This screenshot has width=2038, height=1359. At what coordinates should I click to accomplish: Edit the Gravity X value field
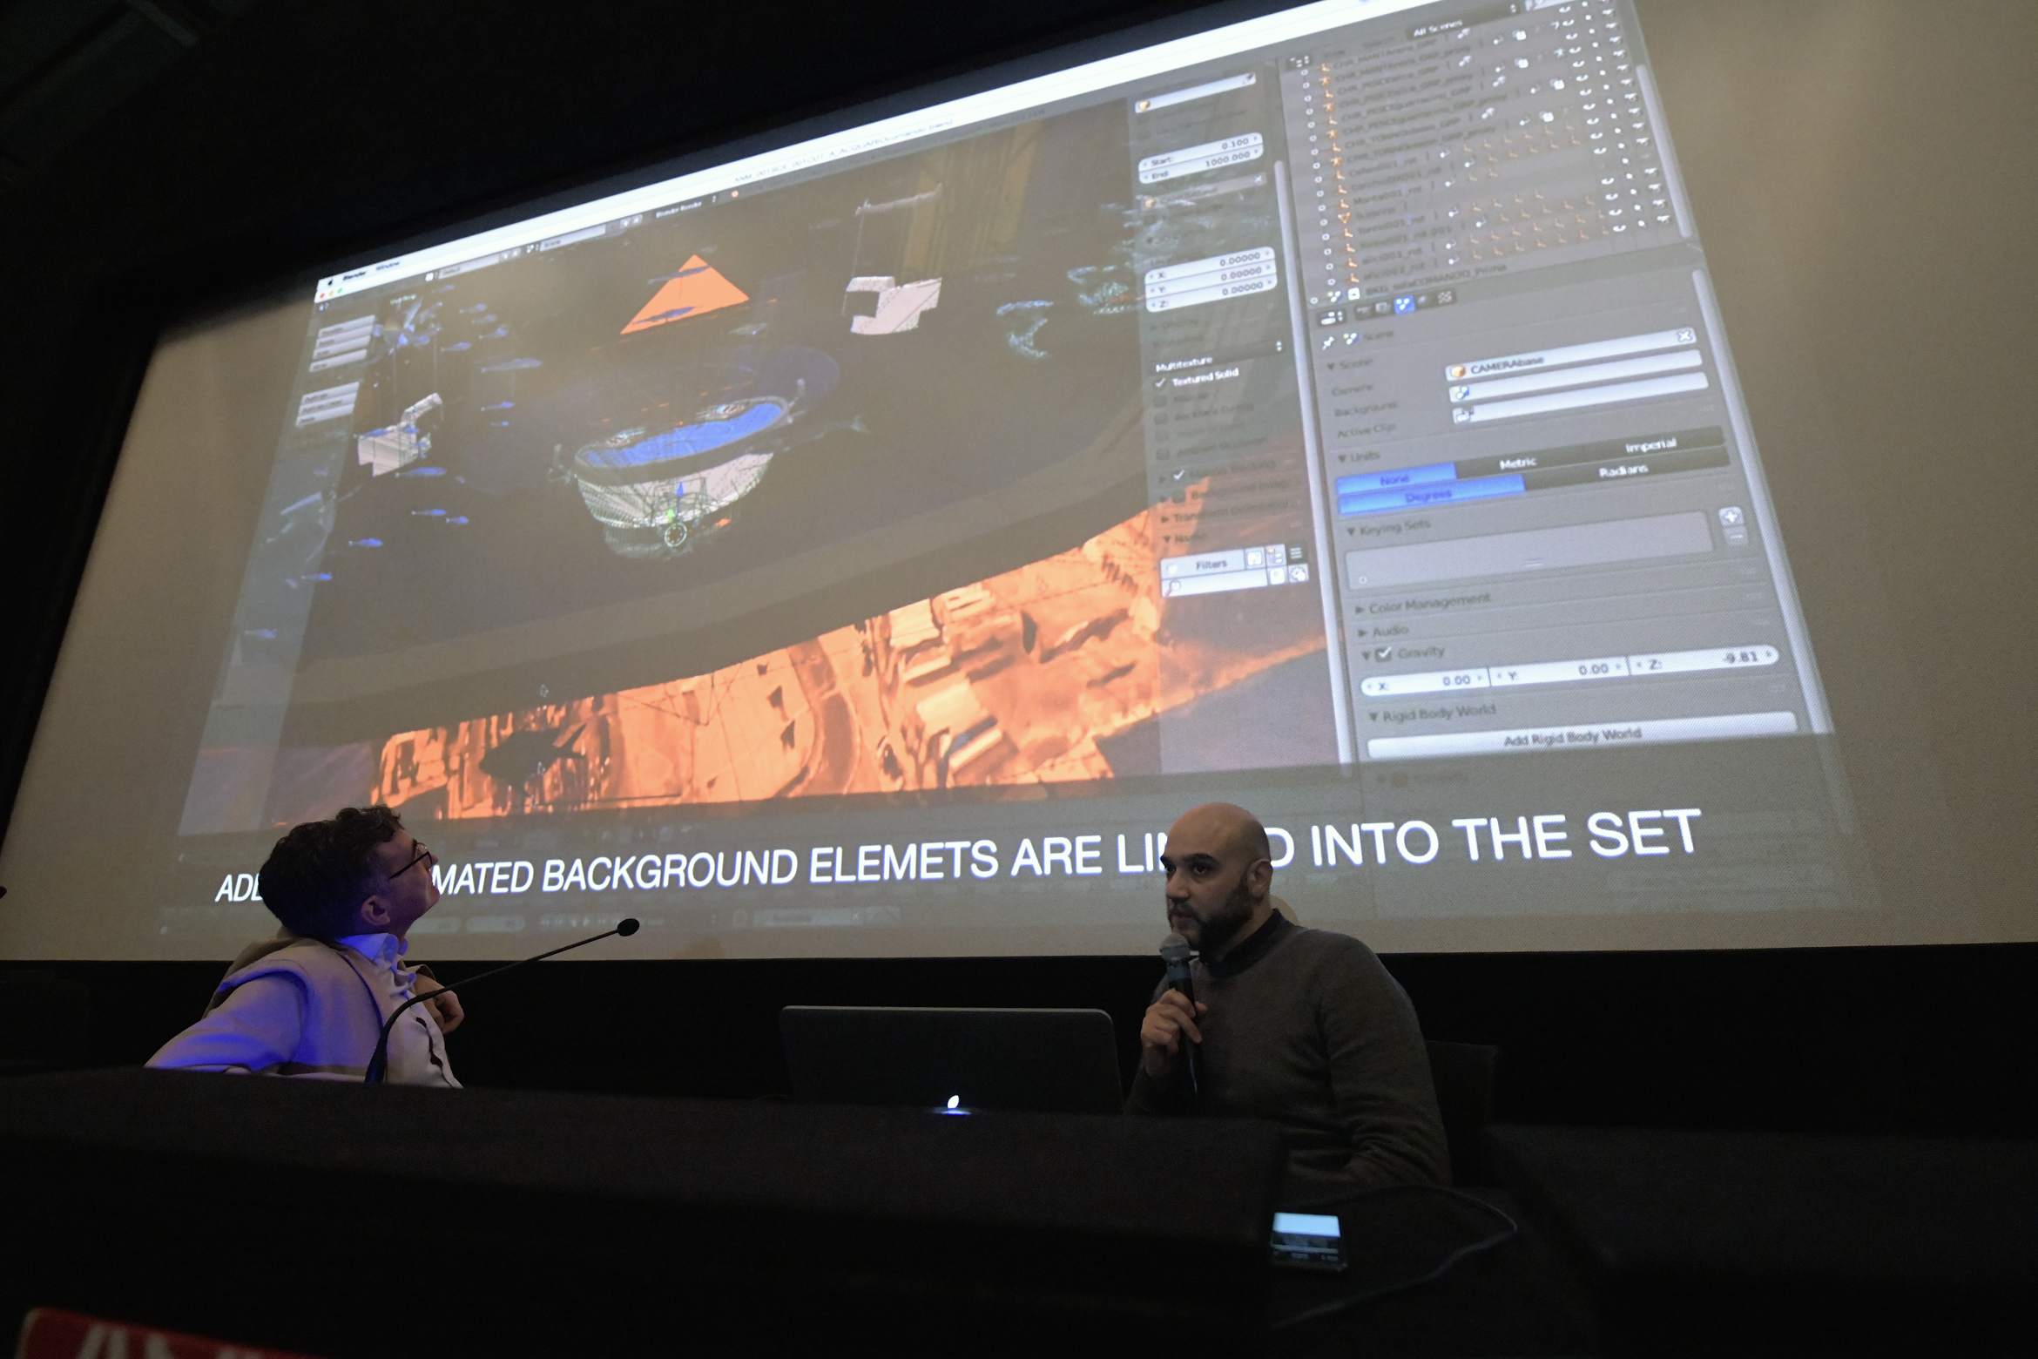1425,682
